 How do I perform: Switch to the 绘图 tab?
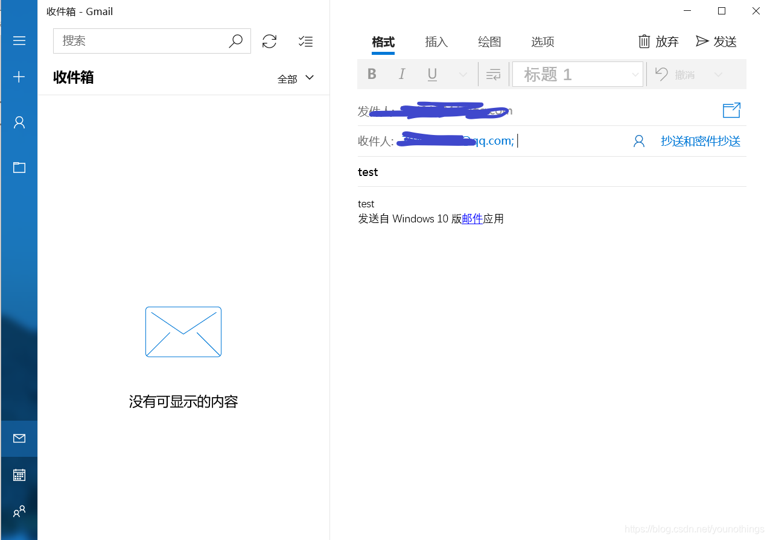(x=489, y=42)
